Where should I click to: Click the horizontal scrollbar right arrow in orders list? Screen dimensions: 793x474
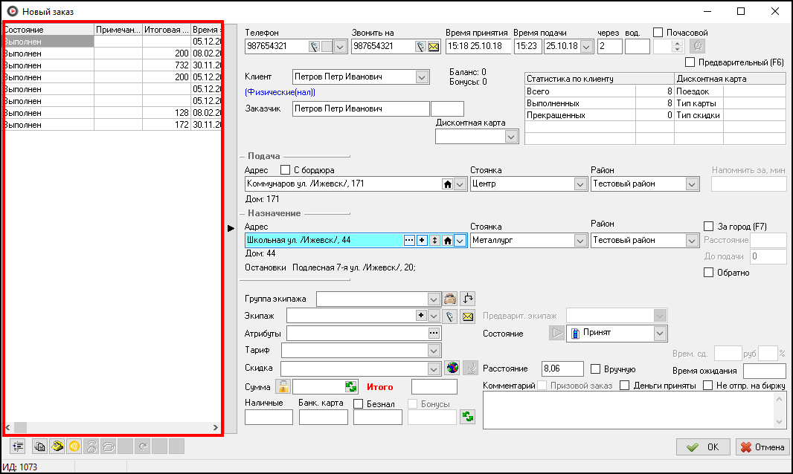point(216,428)
